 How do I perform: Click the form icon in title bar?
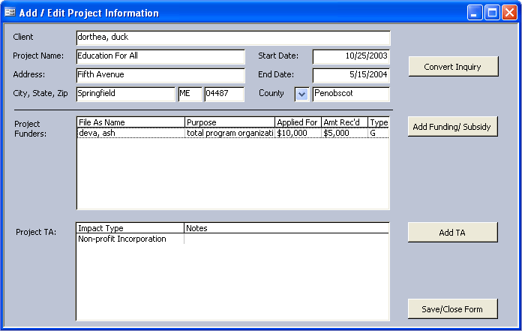(x=10, y=13)
